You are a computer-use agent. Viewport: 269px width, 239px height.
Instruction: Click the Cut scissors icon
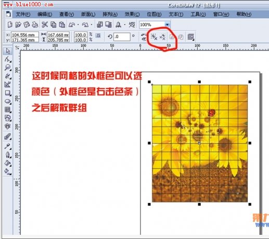[x=45, y=24]
